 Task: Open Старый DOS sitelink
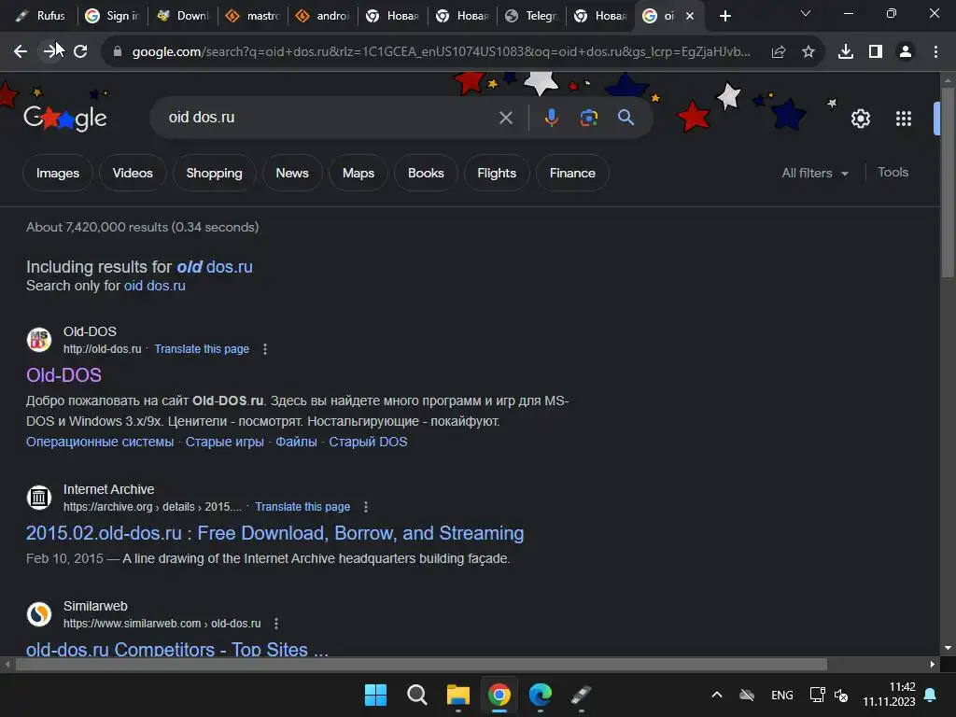pos(368,442)
